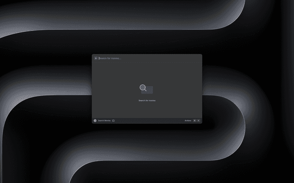Focus the 'Search for movies...' input field

[138, 58]
